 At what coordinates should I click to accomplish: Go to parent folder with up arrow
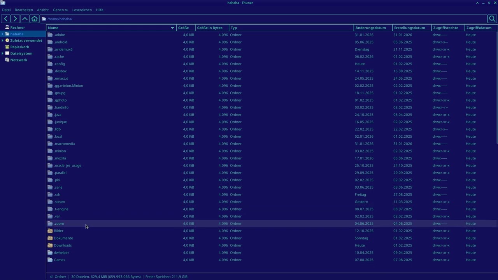tap(25, 19)
